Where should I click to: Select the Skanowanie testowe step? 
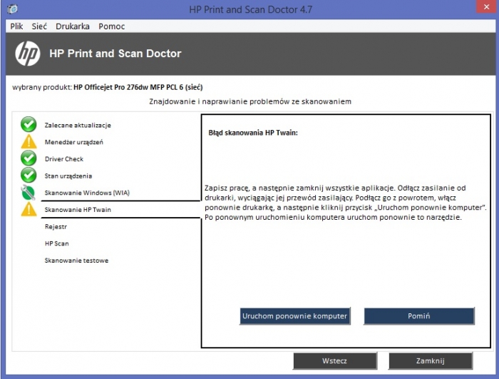[76, 261]
